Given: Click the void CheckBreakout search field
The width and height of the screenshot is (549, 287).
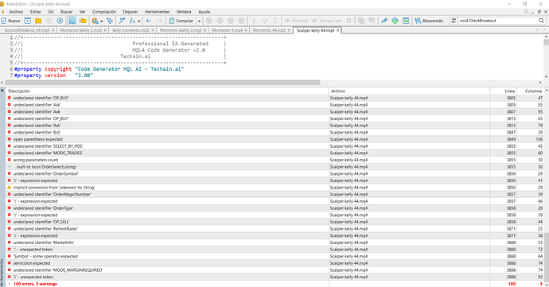Looking at the screenshot, I should pos(498,21).
